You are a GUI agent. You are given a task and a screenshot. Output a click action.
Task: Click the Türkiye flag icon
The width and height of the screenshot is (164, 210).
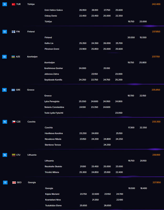point(14,4)
